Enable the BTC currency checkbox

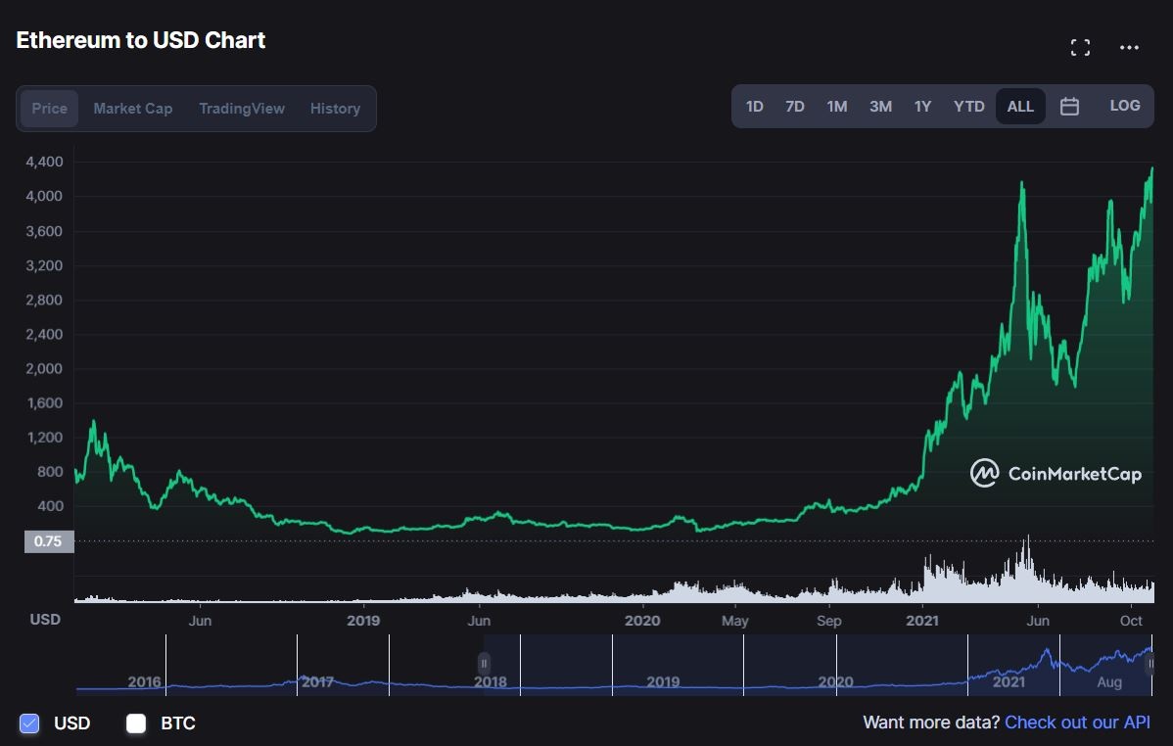point(135,723)
